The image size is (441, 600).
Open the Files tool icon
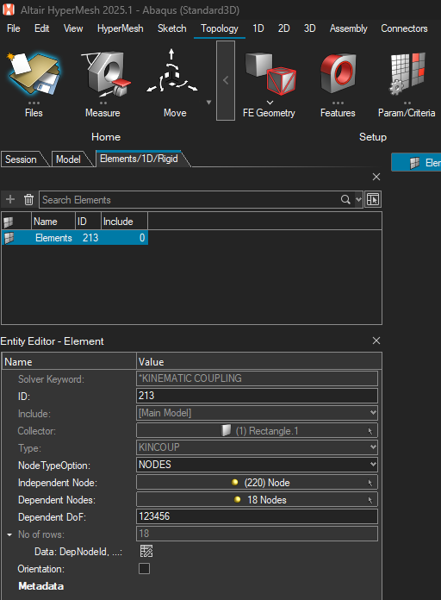34,72
